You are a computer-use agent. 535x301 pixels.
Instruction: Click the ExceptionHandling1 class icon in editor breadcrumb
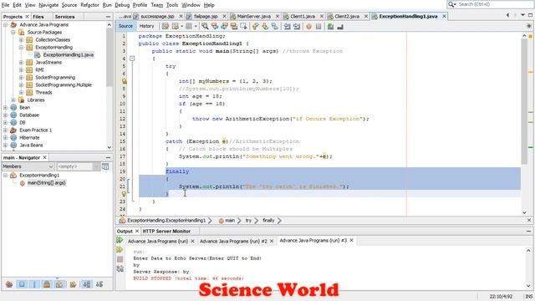pyautogui.click(x=122, y=221)
